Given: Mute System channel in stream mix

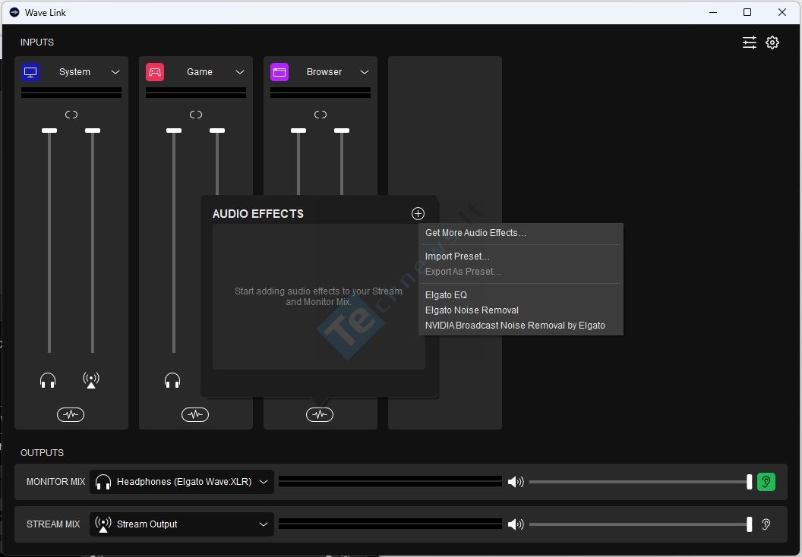Looking at the screenshot, I should click(x=91, y=381).
